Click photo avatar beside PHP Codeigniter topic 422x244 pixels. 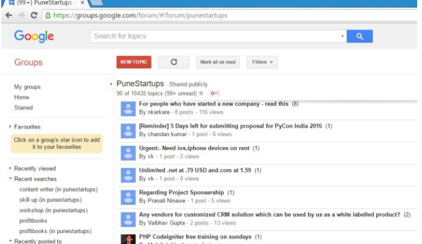tap(128, 239)
